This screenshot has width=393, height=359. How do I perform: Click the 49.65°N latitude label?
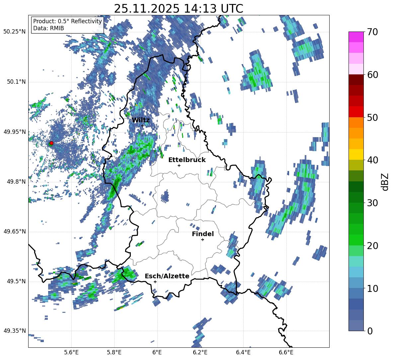pos(15,231)
